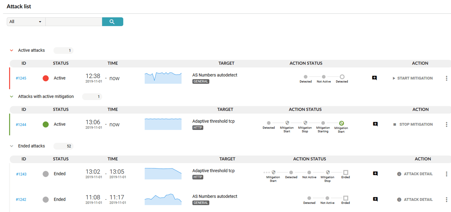
Task: Add comment to attack #1244
Action: pyautogui.click(x=375, y=124)
